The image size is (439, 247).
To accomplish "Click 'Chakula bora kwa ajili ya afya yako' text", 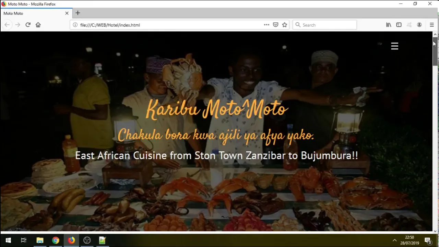I will pos(216,135).
